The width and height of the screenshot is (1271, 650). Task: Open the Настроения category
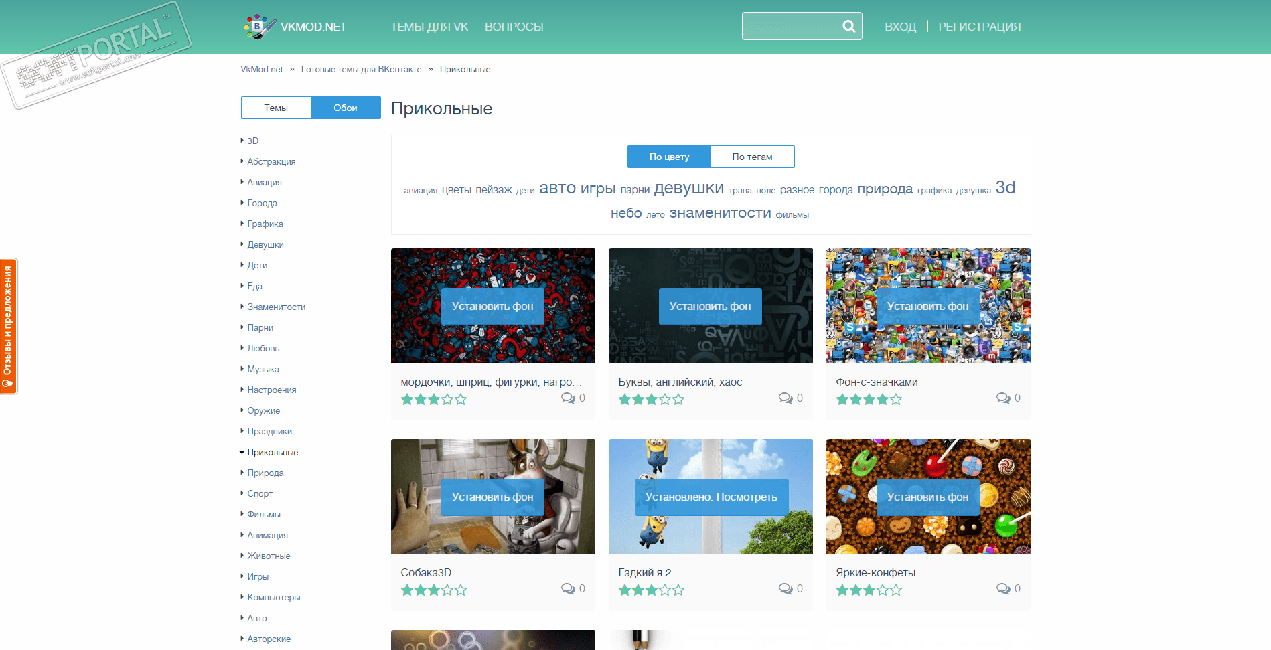pos(272,390)
